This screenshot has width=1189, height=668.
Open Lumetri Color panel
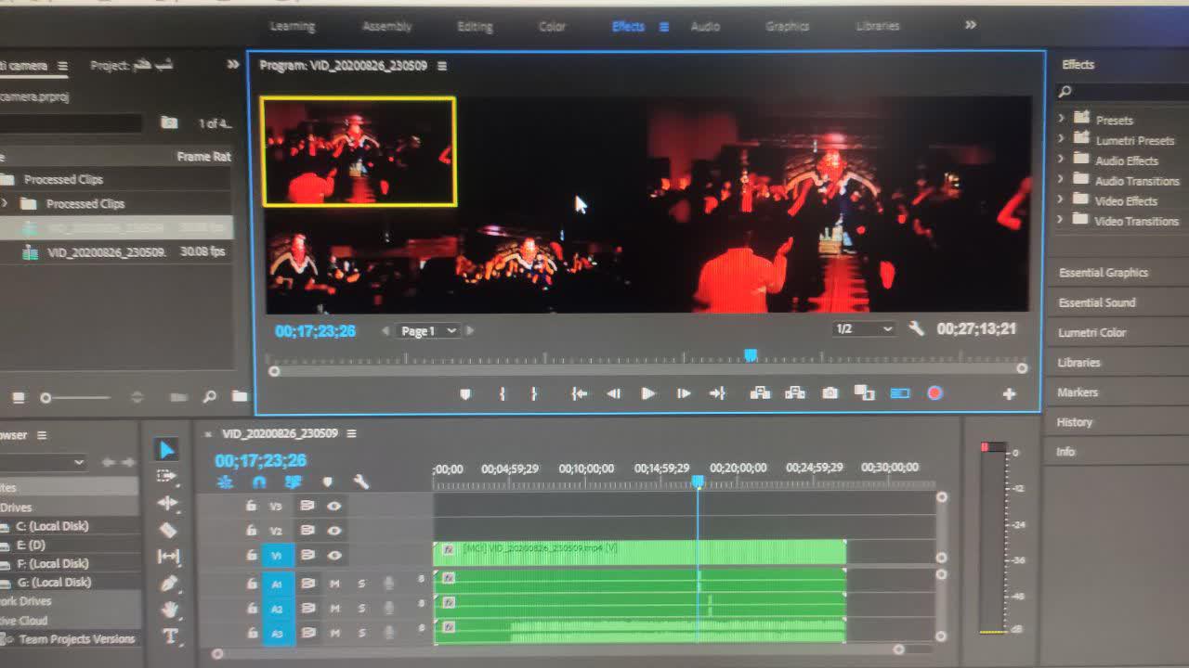click(1091, 332)
